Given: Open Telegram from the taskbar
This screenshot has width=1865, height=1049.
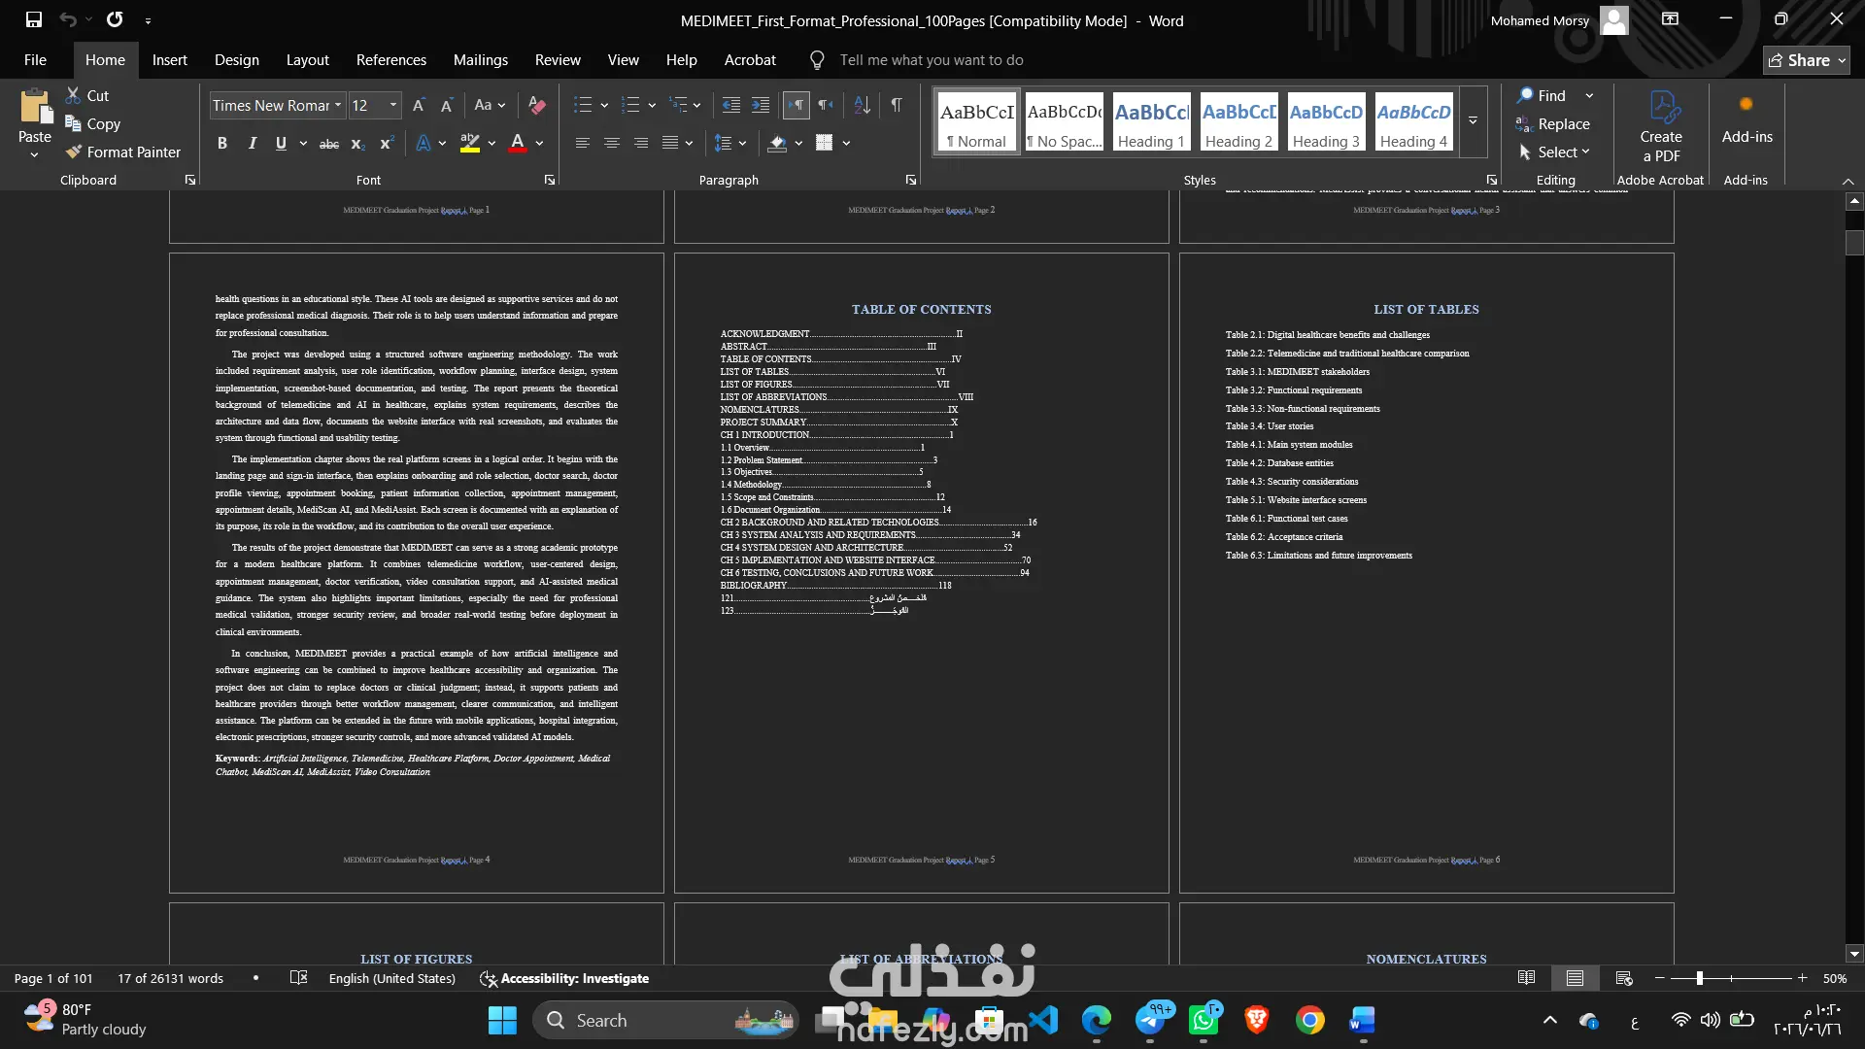Looking at the screenshot, I should pos(1152,1020).
